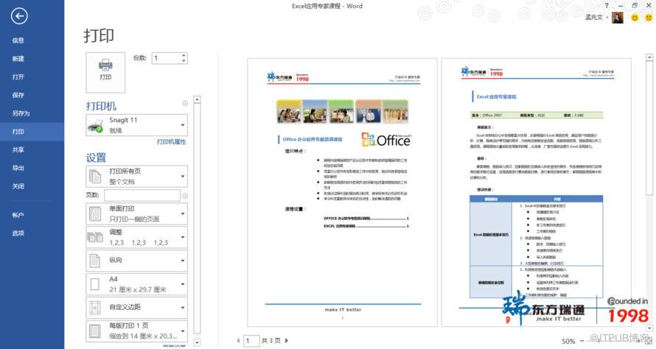
Task: Click the custom margins star icon
Action: (95, 308)
